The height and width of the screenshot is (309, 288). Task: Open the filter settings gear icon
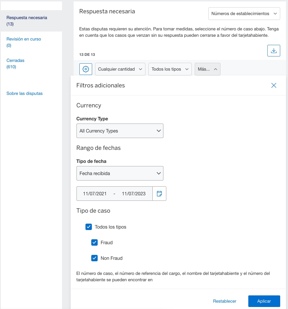click(85, 69)
